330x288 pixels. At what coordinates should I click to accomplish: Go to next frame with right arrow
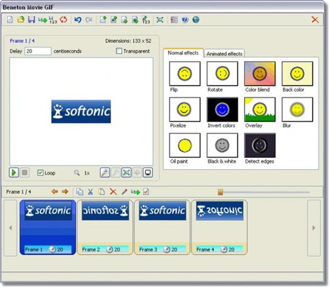[65, 192]
